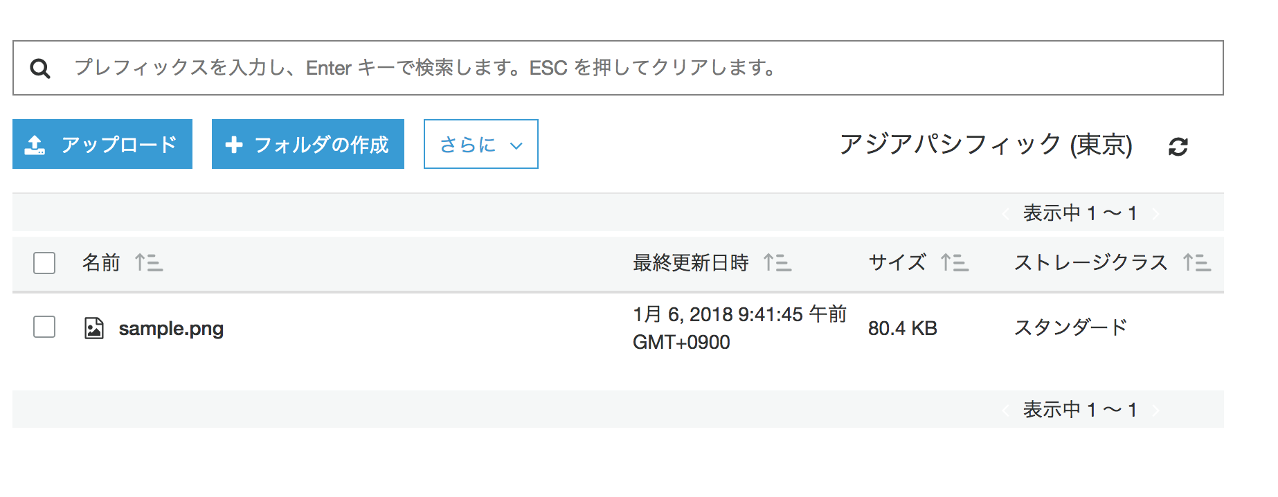Open sample.png by clicking its name
1278x497 pixels.
coord(171,327)
